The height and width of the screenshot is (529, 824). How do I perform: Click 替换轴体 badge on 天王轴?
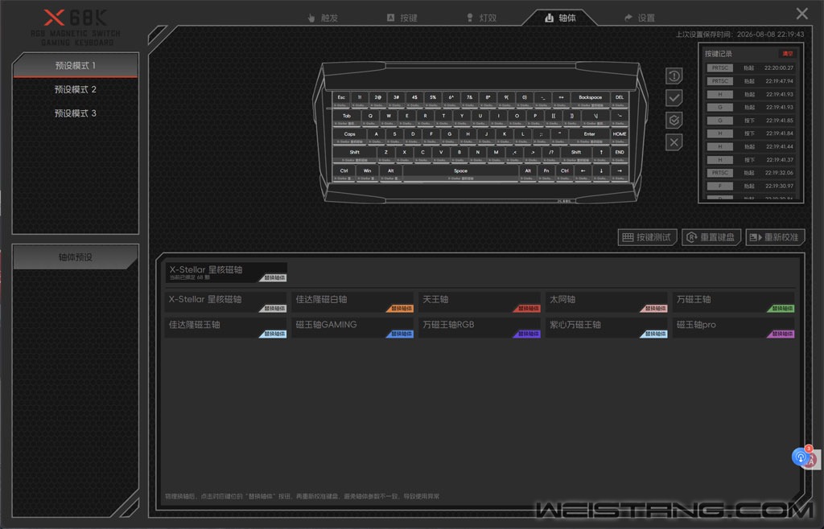[x=528, y=309]
